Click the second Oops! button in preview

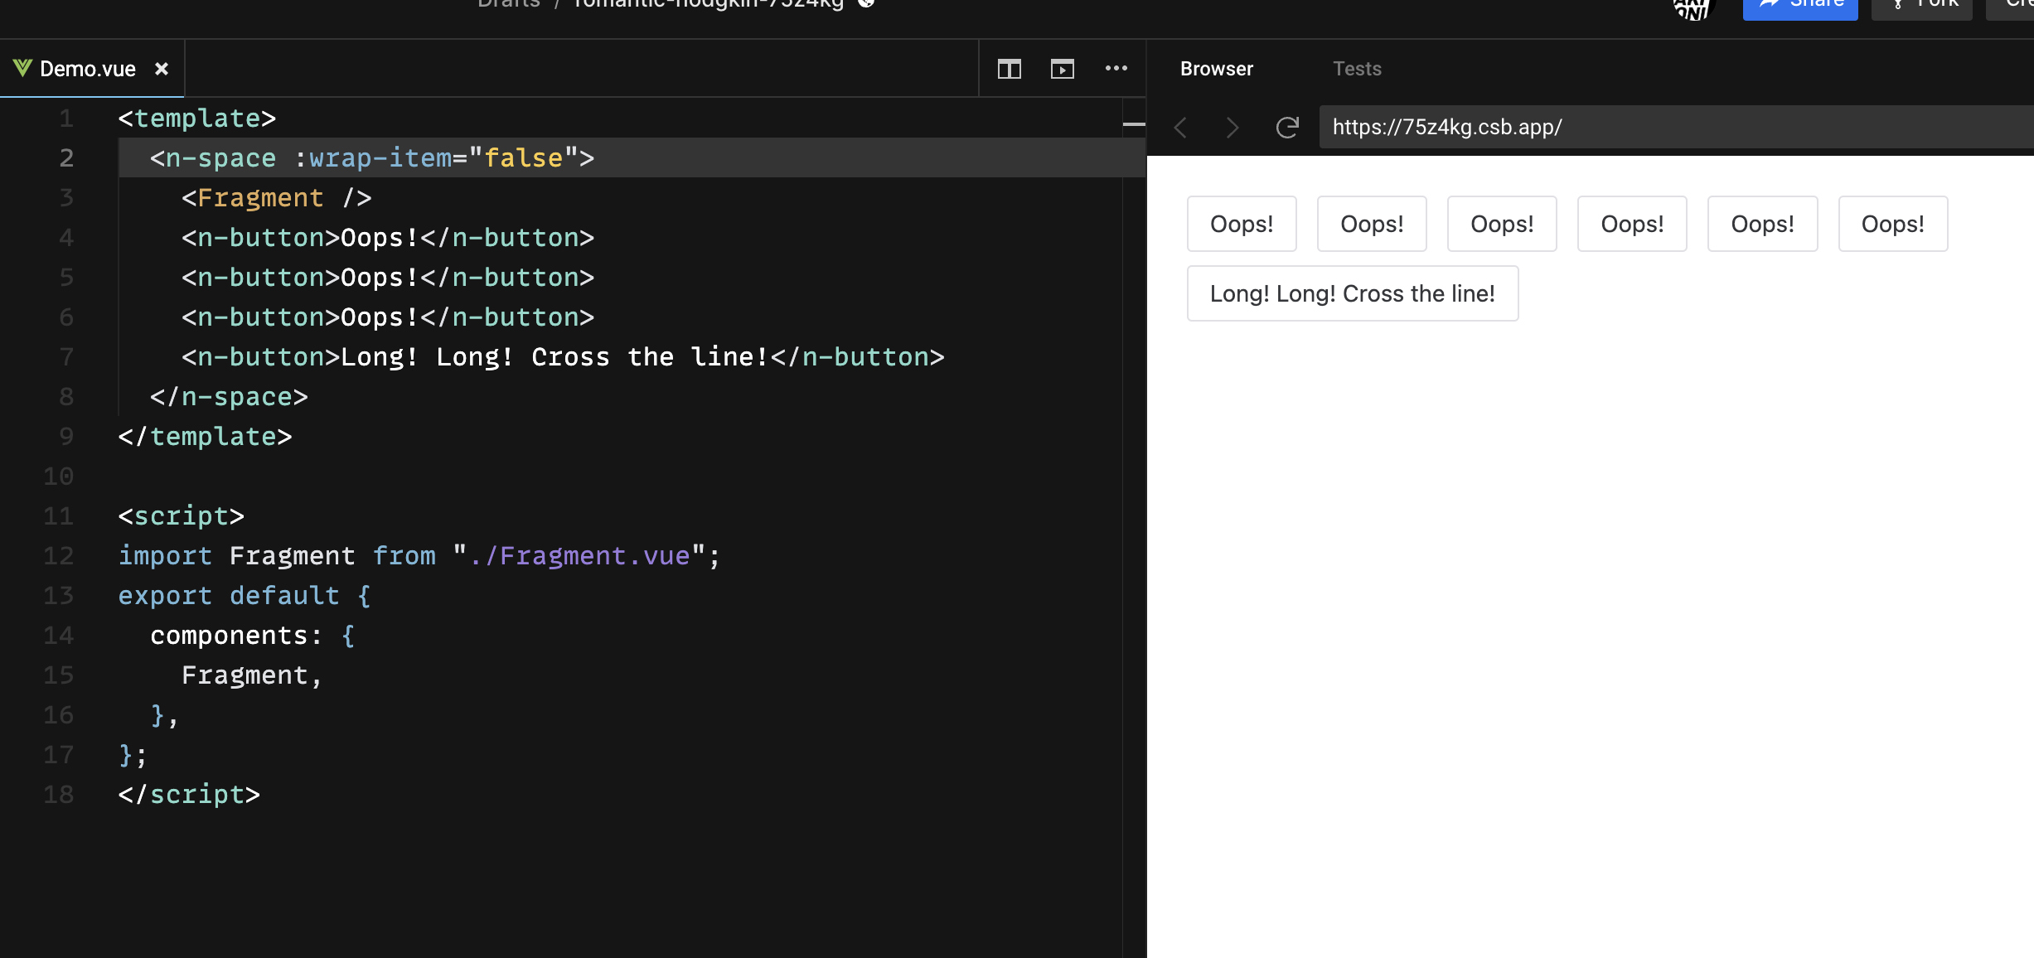point(1372,224)
